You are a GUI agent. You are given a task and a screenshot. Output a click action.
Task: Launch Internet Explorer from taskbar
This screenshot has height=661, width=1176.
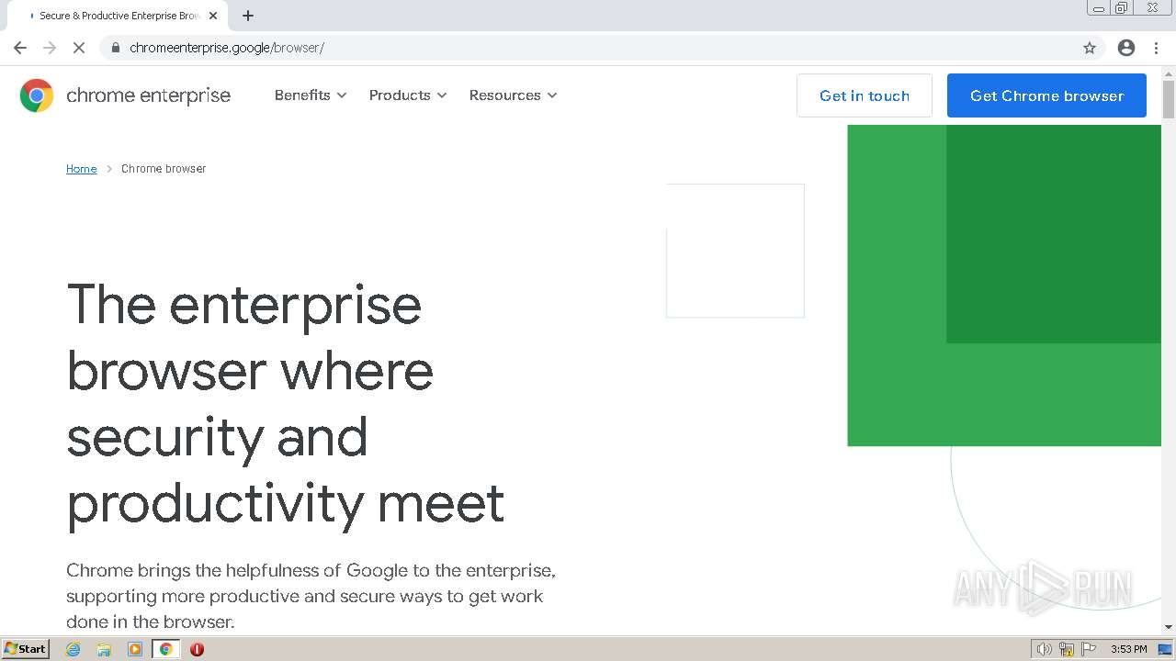point(73,649)
